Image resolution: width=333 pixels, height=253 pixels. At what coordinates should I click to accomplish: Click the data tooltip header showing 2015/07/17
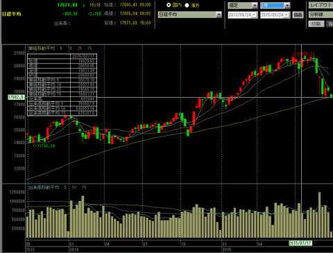click(x=83, y=56)
